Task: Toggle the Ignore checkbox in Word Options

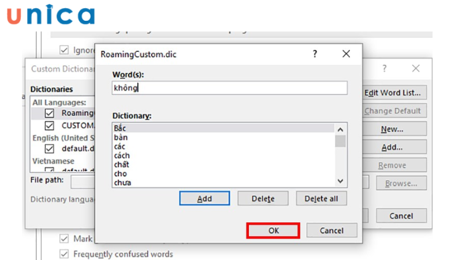Action: (64, 50)
